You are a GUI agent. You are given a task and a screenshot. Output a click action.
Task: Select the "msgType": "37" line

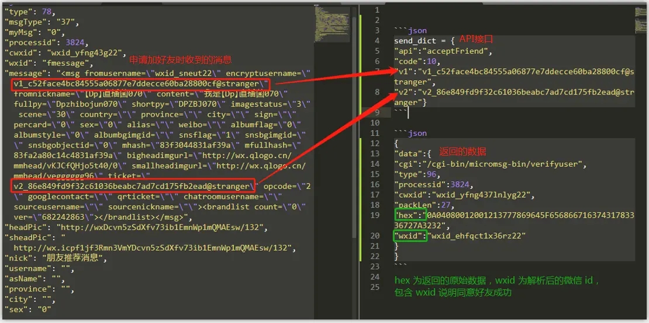click(x=42, y=22)
